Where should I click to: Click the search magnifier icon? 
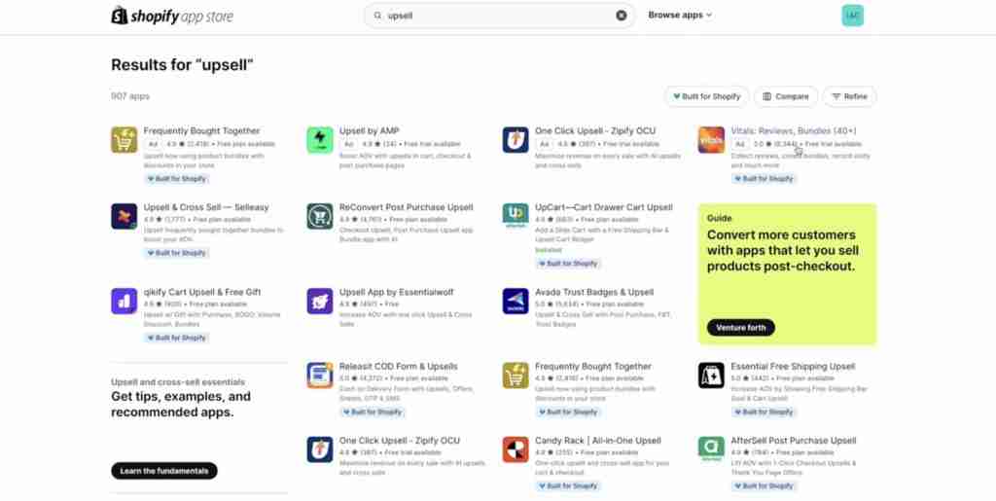tap(378, 16)
